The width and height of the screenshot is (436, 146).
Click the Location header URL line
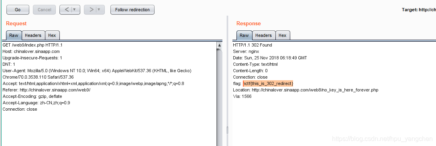click(306, 90)
